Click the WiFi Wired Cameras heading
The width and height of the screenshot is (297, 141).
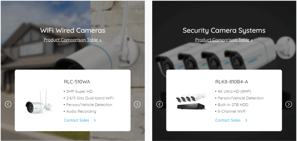[73, 30]
